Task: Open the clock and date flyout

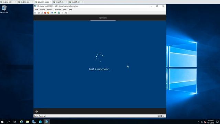Action: click(x=211, y=122)
